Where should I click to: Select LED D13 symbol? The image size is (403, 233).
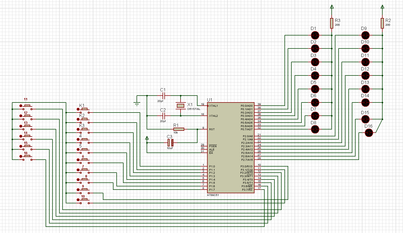[365, 89]
